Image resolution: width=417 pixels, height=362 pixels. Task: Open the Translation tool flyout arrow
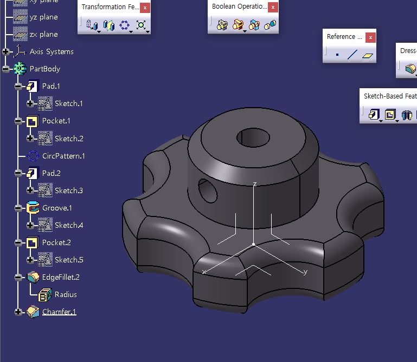point(99,31)
